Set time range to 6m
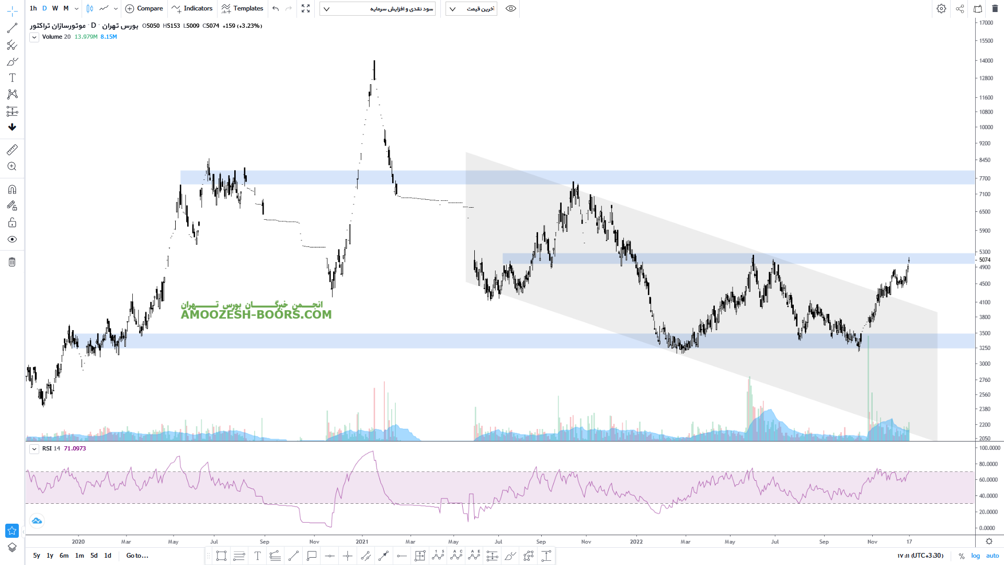Viewport: 1004px width, 565px height. coord(64,556)
